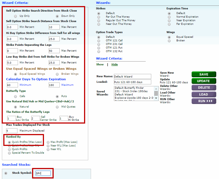
Task: Edit Sell Center Strike ratio field
Action: [36, 118]
